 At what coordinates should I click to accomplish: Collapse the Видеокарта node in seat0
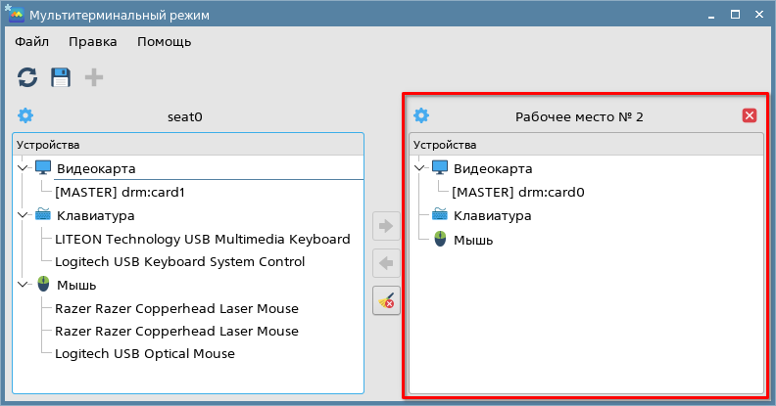[x=24, y=168]
